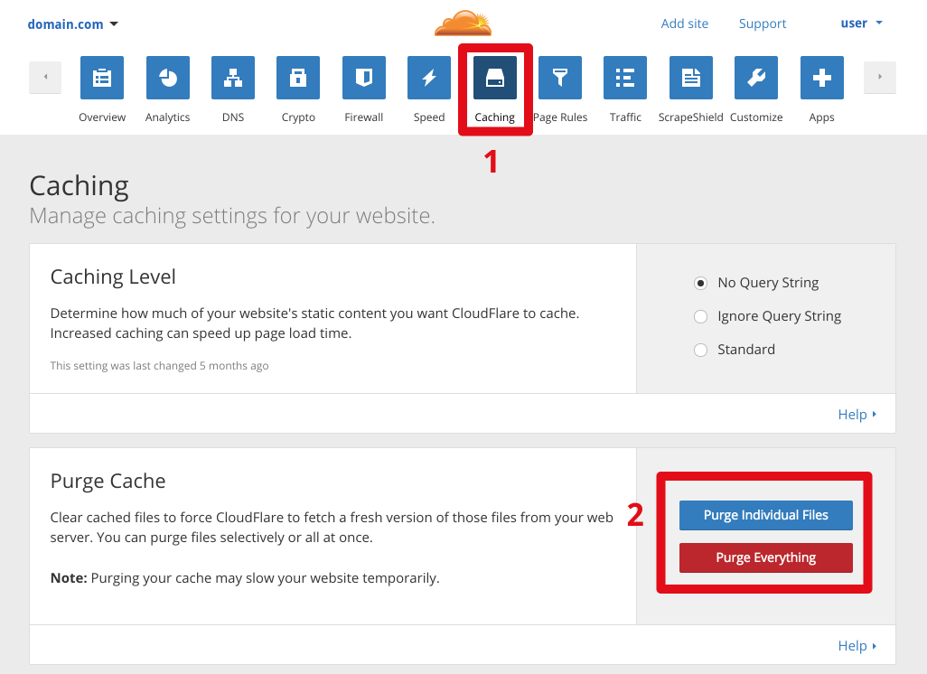Select the Caching drive icon
This screenshot has height=674, width=927.
pos(495,78)
